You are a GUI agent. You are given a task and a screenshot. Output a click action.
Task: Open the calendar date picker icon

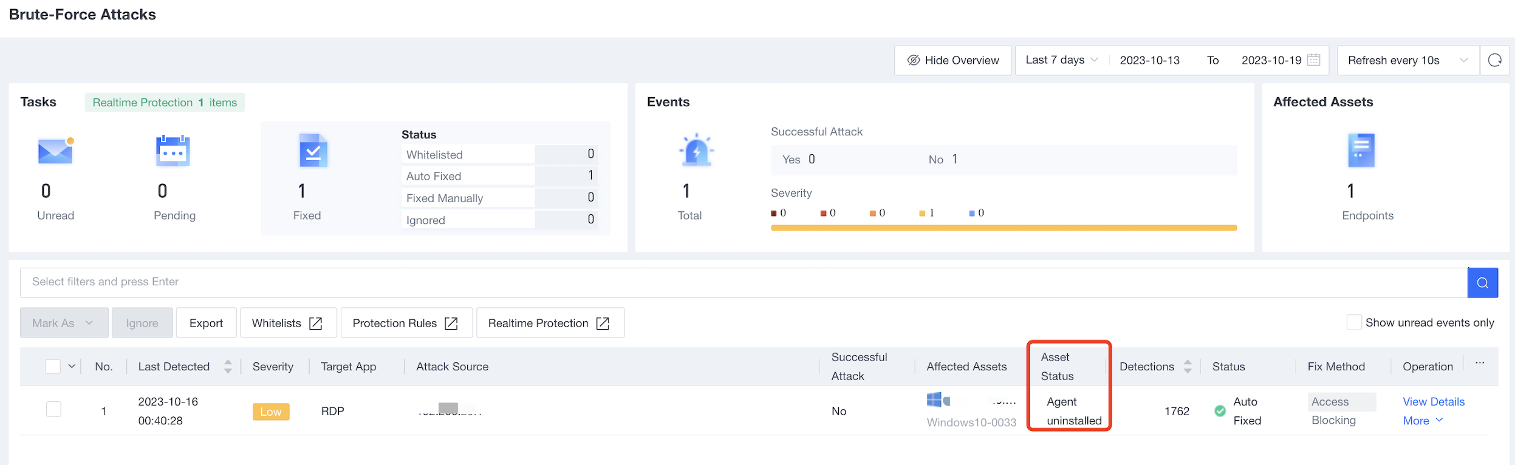[1313, 60]
